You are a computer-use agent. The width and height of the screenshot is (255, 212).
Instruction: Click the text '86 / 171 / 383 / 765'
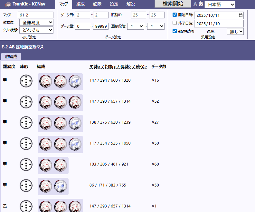pyautogui.click(x=108, y=185)
